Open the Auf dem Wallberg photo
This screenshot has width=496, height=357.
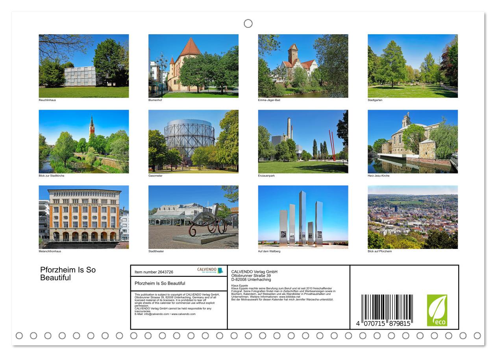[303, 217]
